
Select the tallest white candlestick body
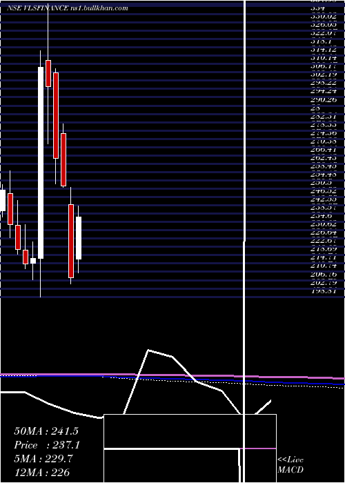41,163
